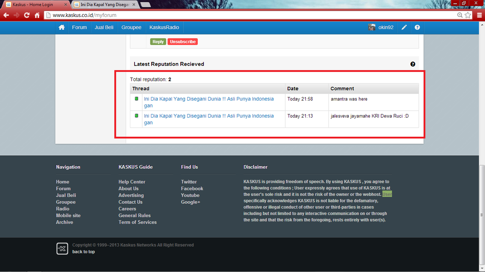Open the Forum menu in navbar
The width and height of the screenshot is (485, 272).
point(79,28)
